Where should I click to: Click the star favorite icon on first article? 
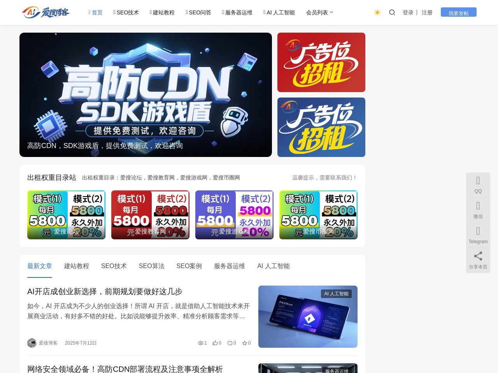coord(245,343)
